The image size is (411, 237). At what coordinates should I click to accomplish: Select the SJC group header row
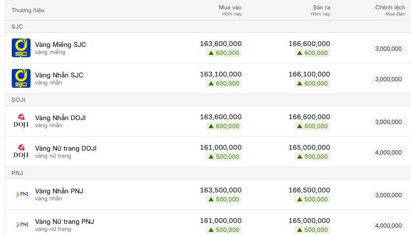click(208, 27)
